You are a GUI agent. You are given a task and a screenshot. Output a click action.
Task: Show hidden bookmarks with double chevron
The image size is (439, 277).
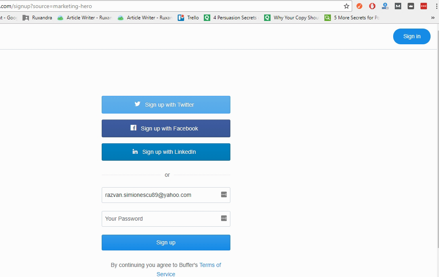point(433,18)
